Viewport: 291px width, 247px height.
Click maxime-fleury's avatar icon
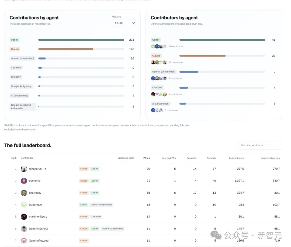(24, 217)
